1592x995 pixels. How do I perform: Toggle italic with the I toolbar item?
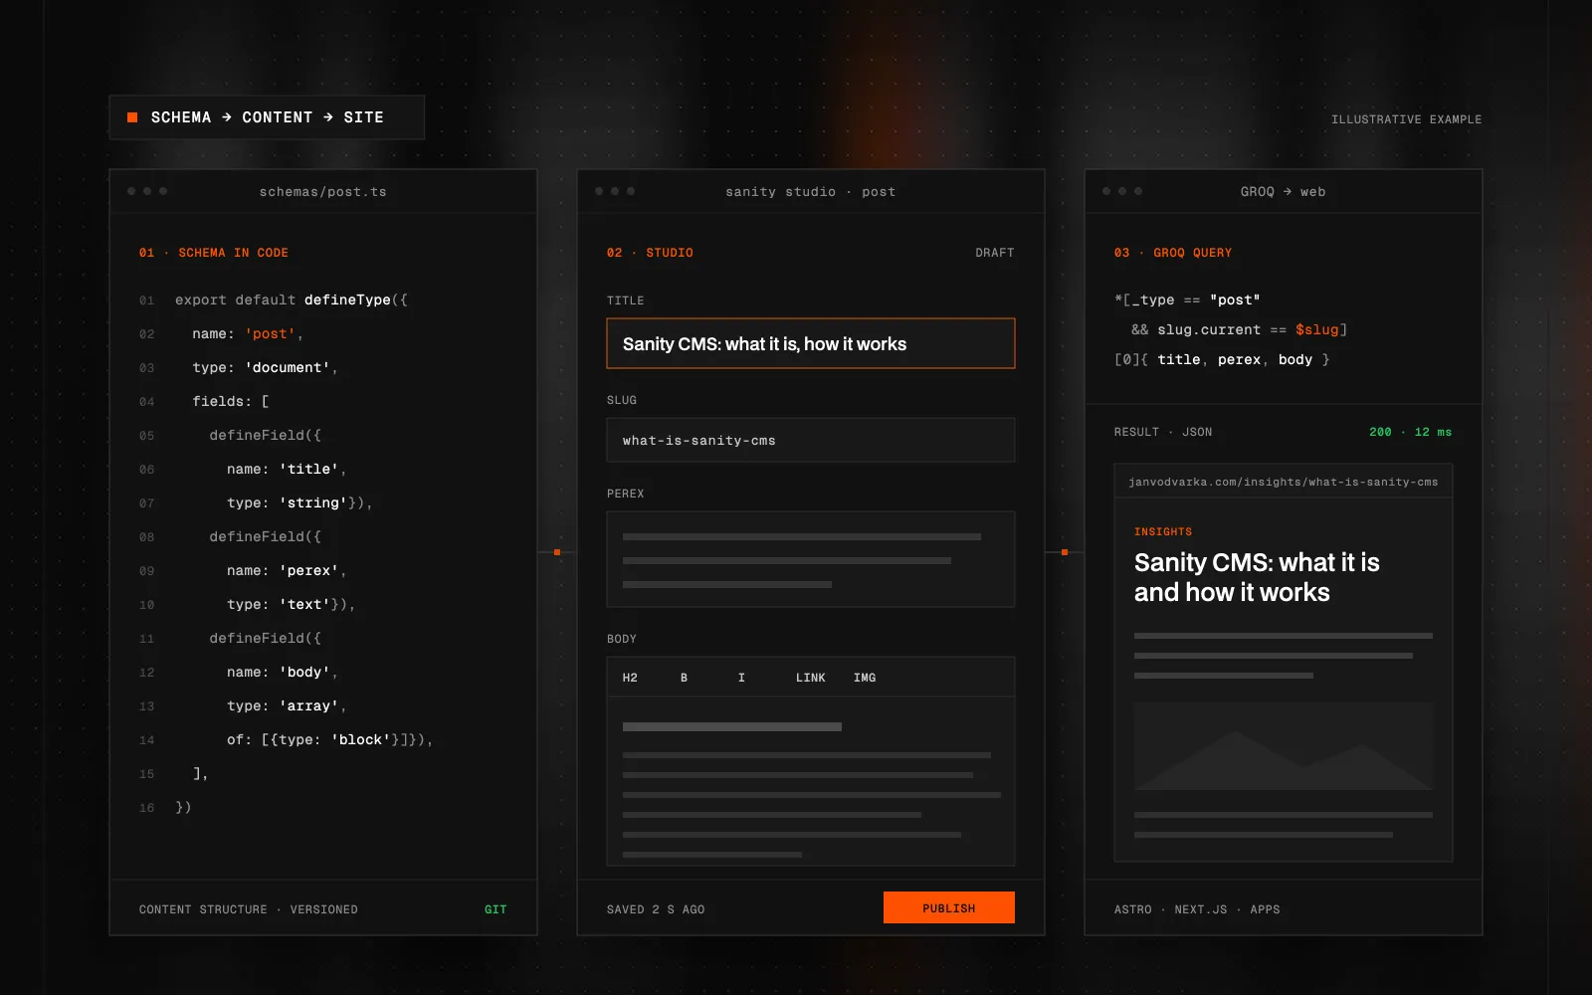[741, 678]
